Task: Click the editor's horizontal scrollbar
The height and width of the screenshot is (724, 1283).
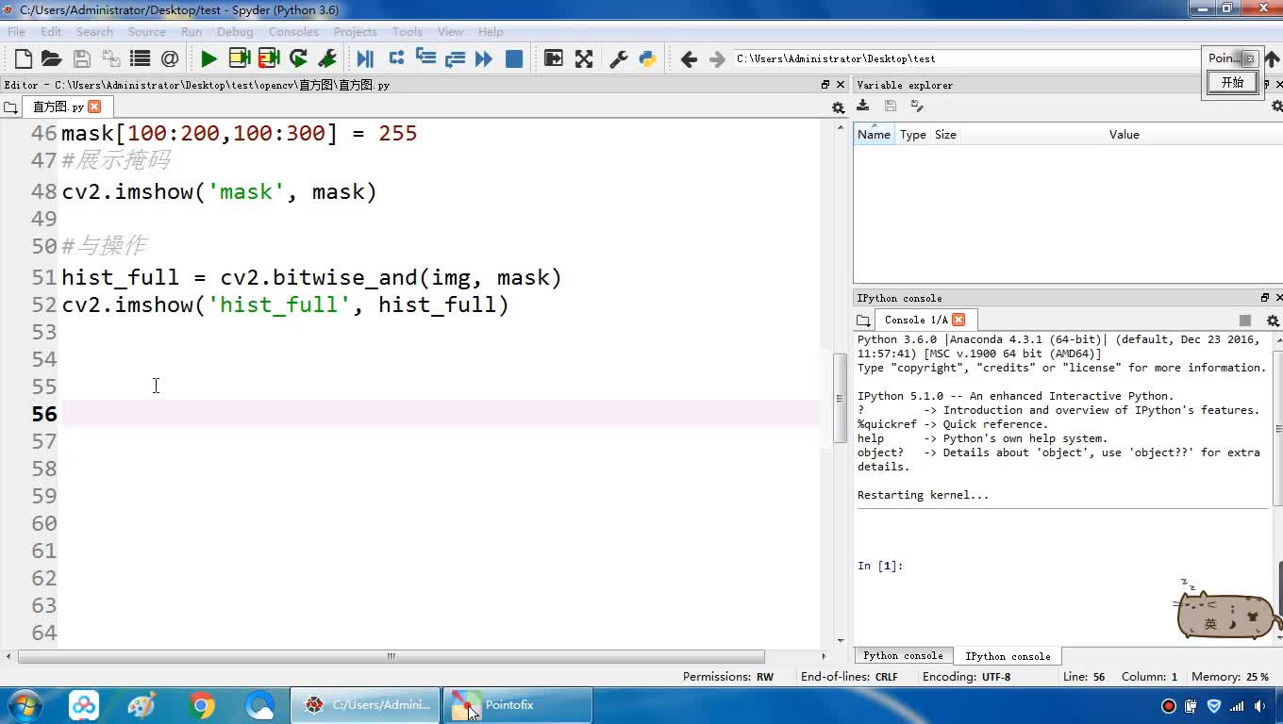Action: [391, 656]
